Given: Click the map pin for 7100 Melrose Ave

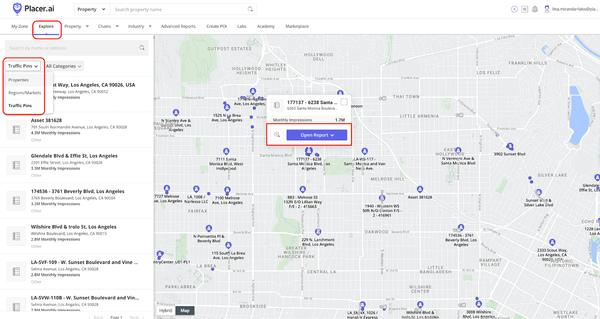Looking at the screenshot, I should point(227,190).
